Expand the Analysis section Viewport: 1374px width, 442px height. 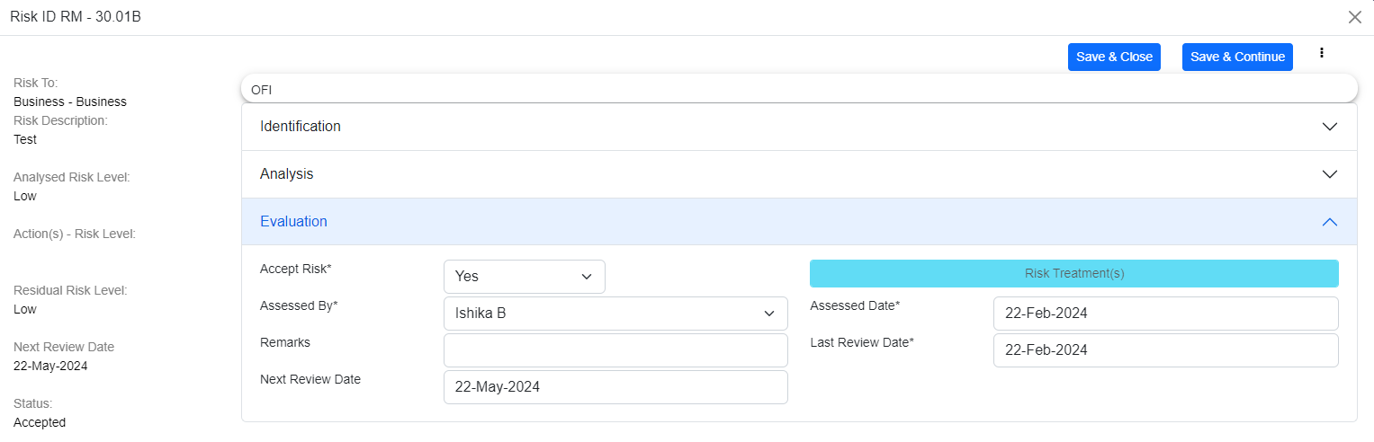(287, 174)
